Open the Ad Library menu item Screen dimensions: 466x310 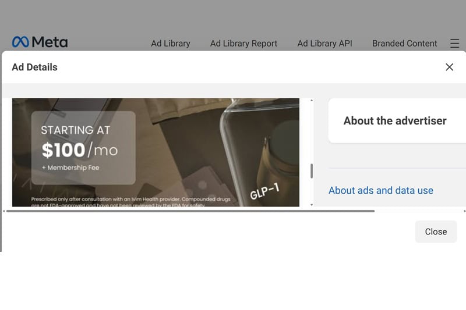(171, 43)
